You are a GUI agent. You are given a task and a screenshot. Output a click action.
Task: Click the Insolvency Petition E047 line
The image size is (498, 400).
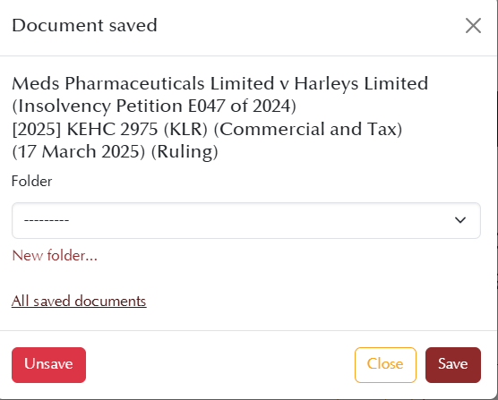click(154, 106)
